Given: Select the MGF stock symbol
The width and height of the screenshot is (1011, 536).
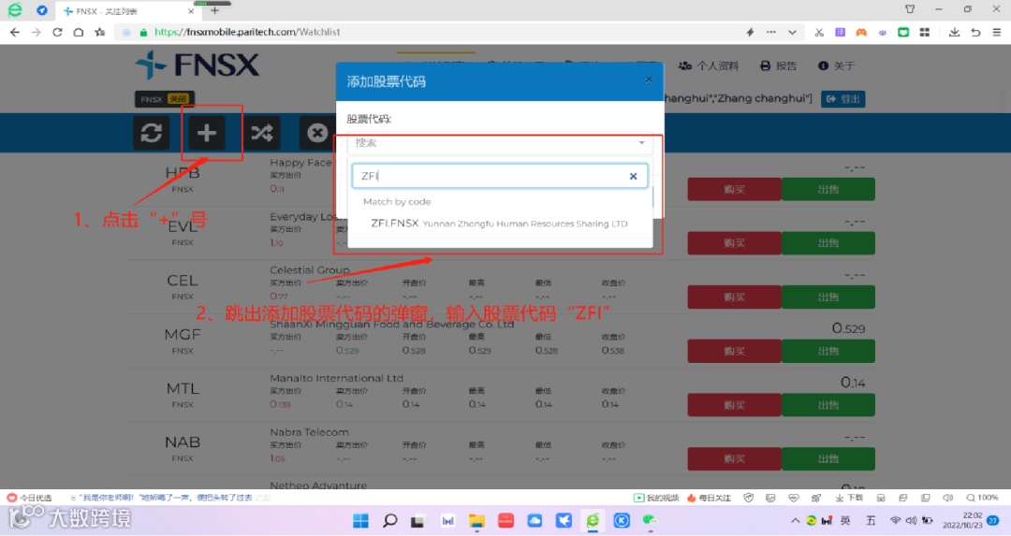Looking at the screenshot, I should click(x=183, y=334).
